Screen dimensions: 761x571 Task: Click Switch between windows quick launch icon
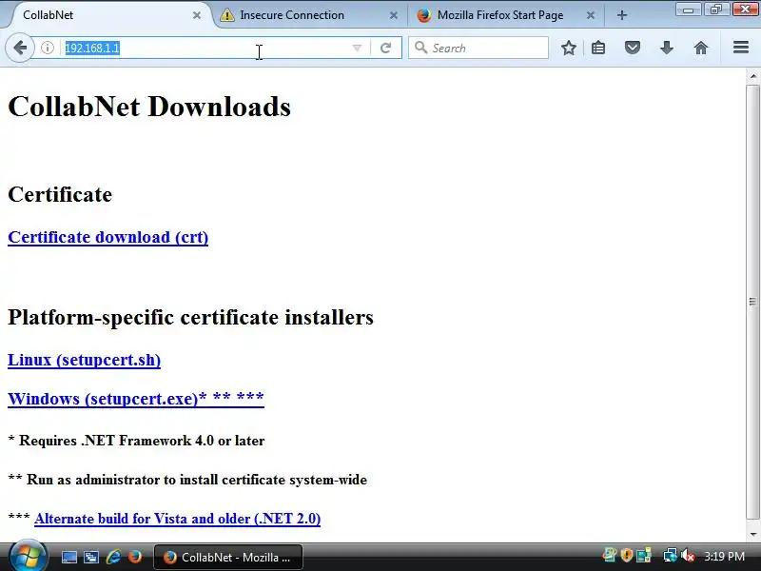tap(90, 557)
